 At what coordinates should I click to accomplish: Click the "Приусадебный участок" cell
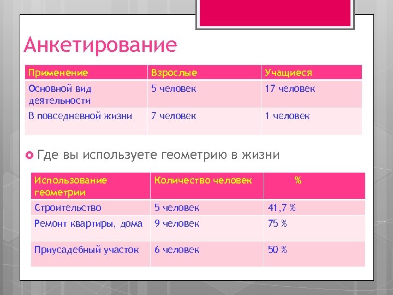(x=91, y=254)
